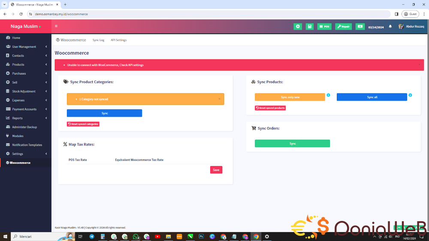The image size is (429, 241).
Task: Open Settings gear on taskbar
Action: tap(267, 237)
